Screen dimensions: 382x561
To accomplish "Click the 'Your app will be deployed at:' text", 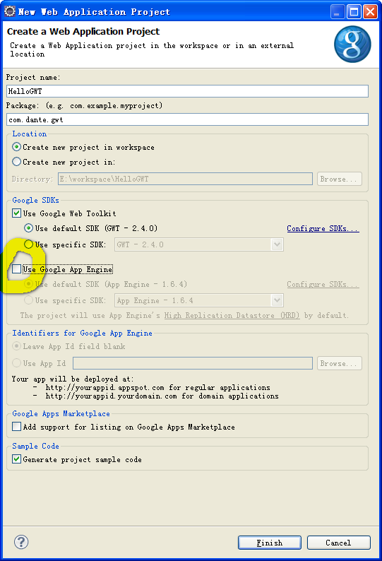I will click(x=73, y=379).
